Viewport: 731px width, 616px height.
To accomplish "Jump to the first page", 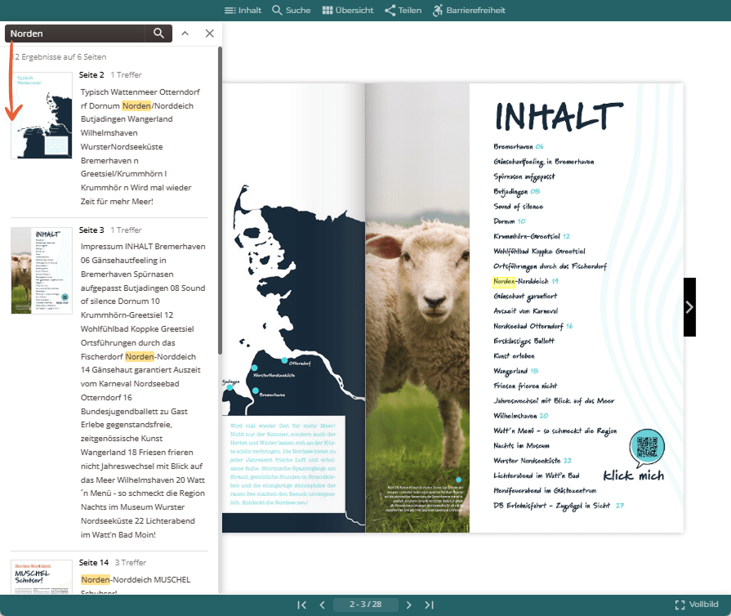I will 301,605.
